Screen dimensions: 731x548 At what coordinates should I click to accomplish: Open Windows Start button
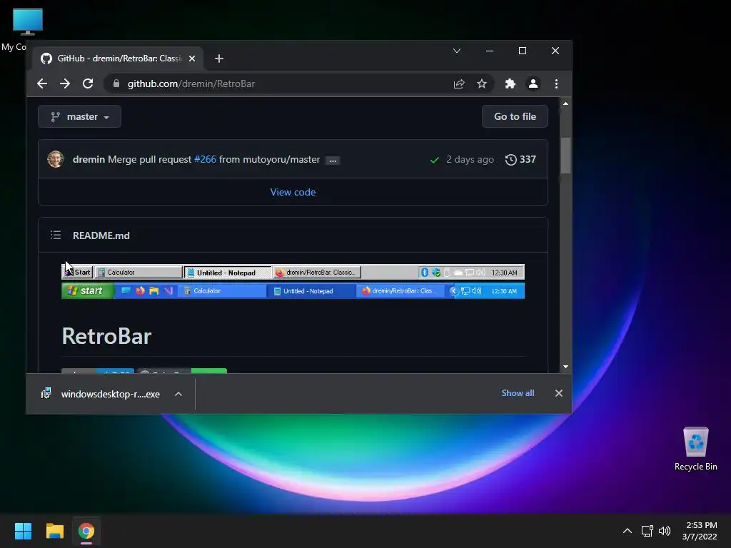click(23, 531)
